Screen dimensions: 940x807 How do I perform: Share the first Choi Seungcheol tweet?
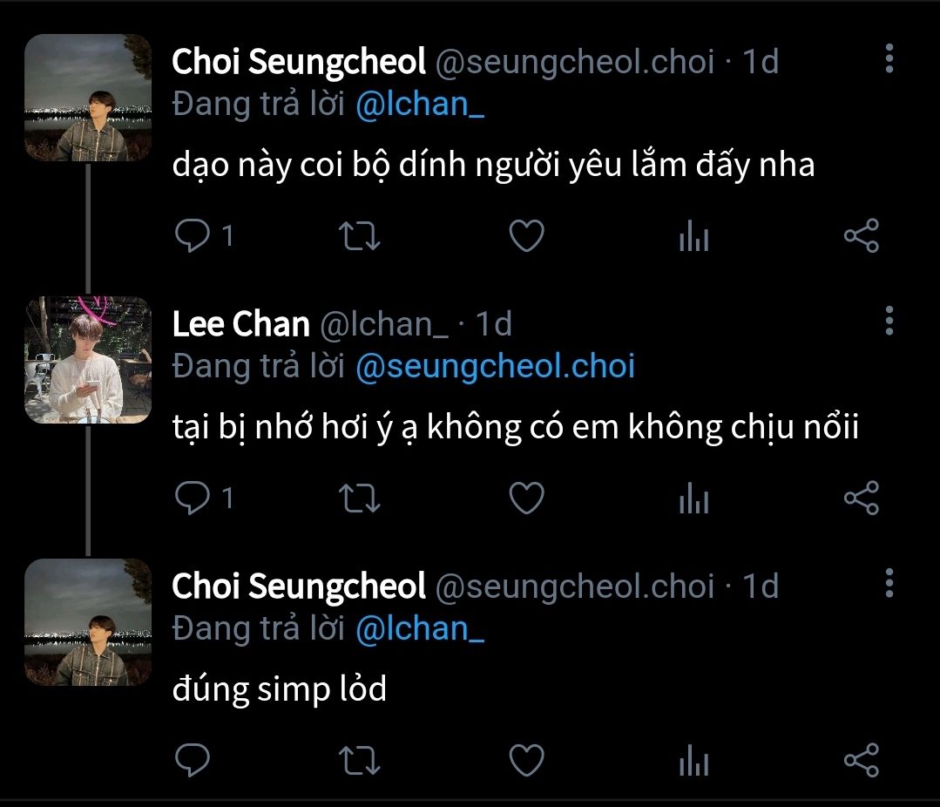tap(862, 236)
